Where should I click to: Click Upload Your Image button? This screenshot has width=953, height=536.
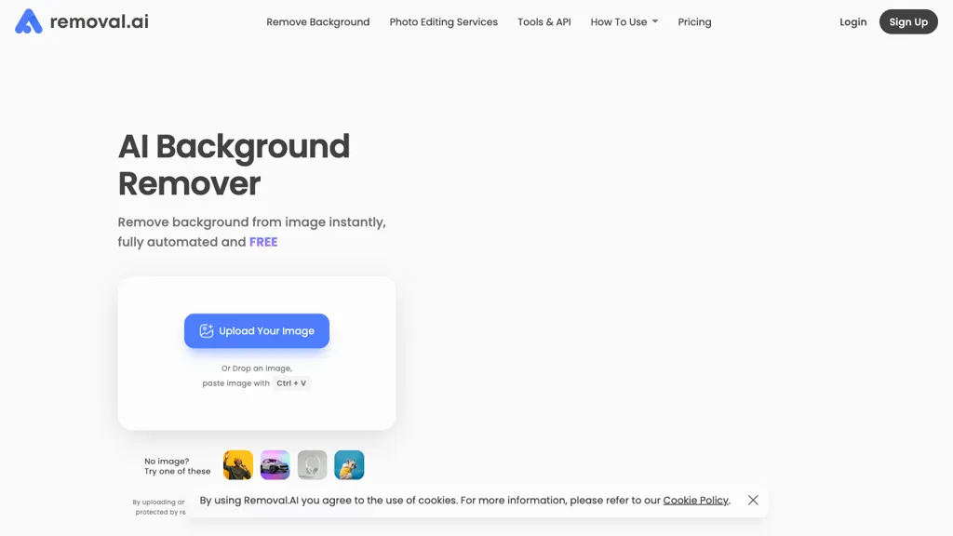click(257, 330)
